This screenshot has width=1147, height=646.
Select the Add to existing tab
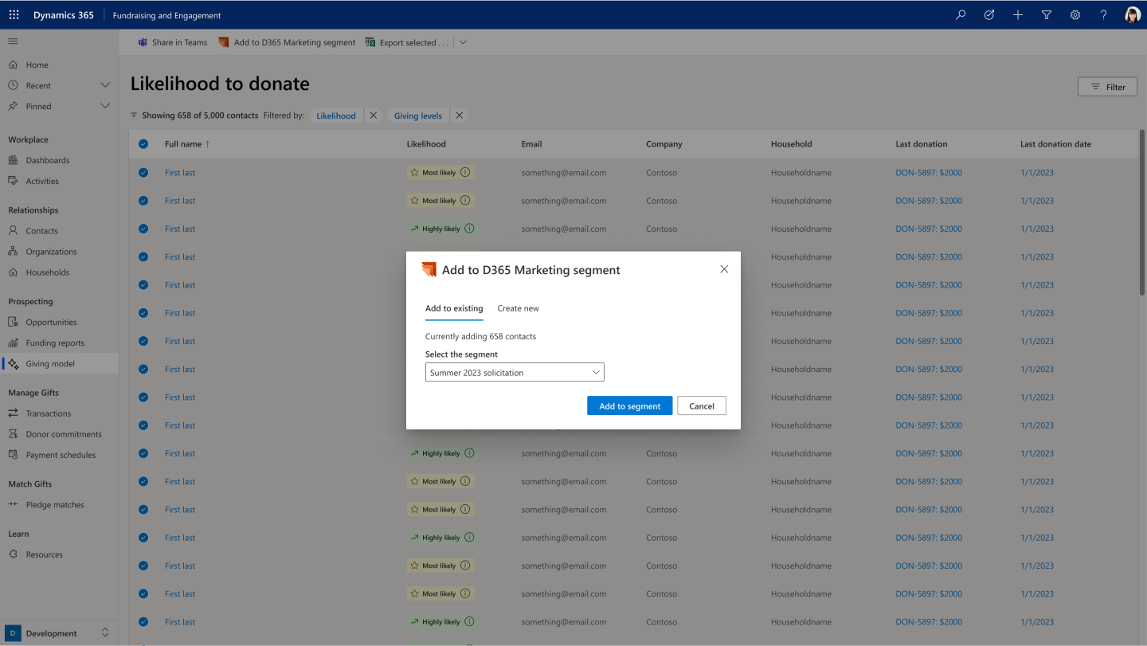(x=454, y=308)
